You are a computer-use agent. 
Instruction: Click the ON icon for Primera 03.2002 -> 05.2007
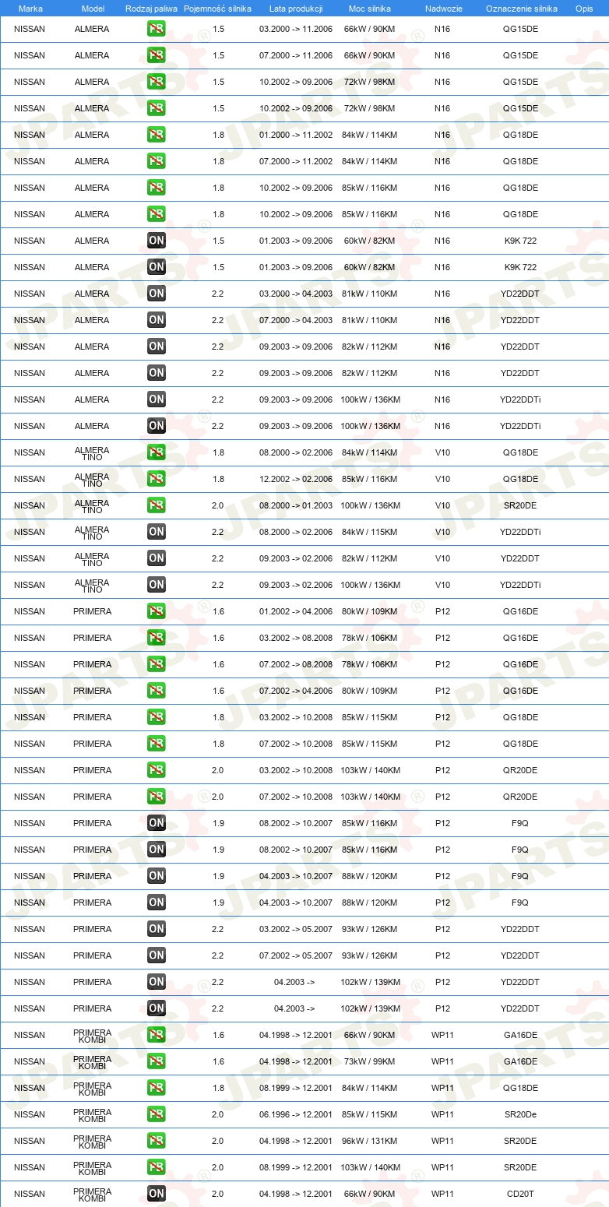coord(157,929)
